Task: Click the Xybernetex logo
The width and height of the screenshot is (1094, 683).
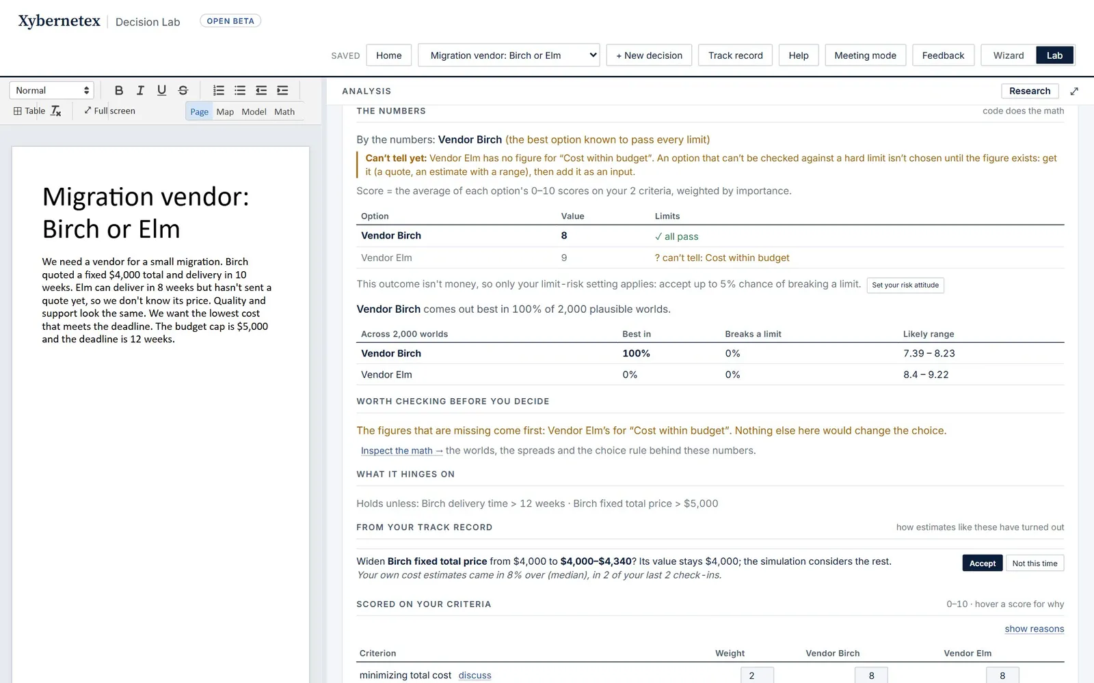Action: (x=59, y=21)
